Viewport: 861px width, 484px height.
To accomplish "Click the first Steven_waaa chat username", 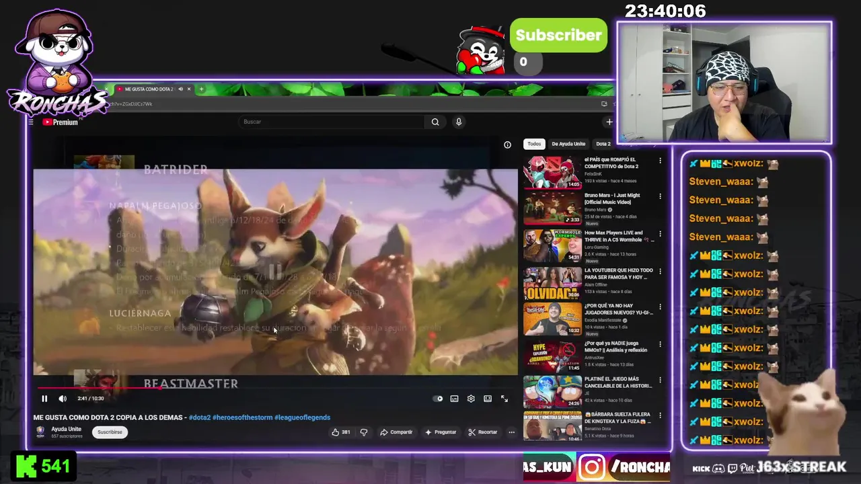I will pyautogui.click(x=720, y=182).
